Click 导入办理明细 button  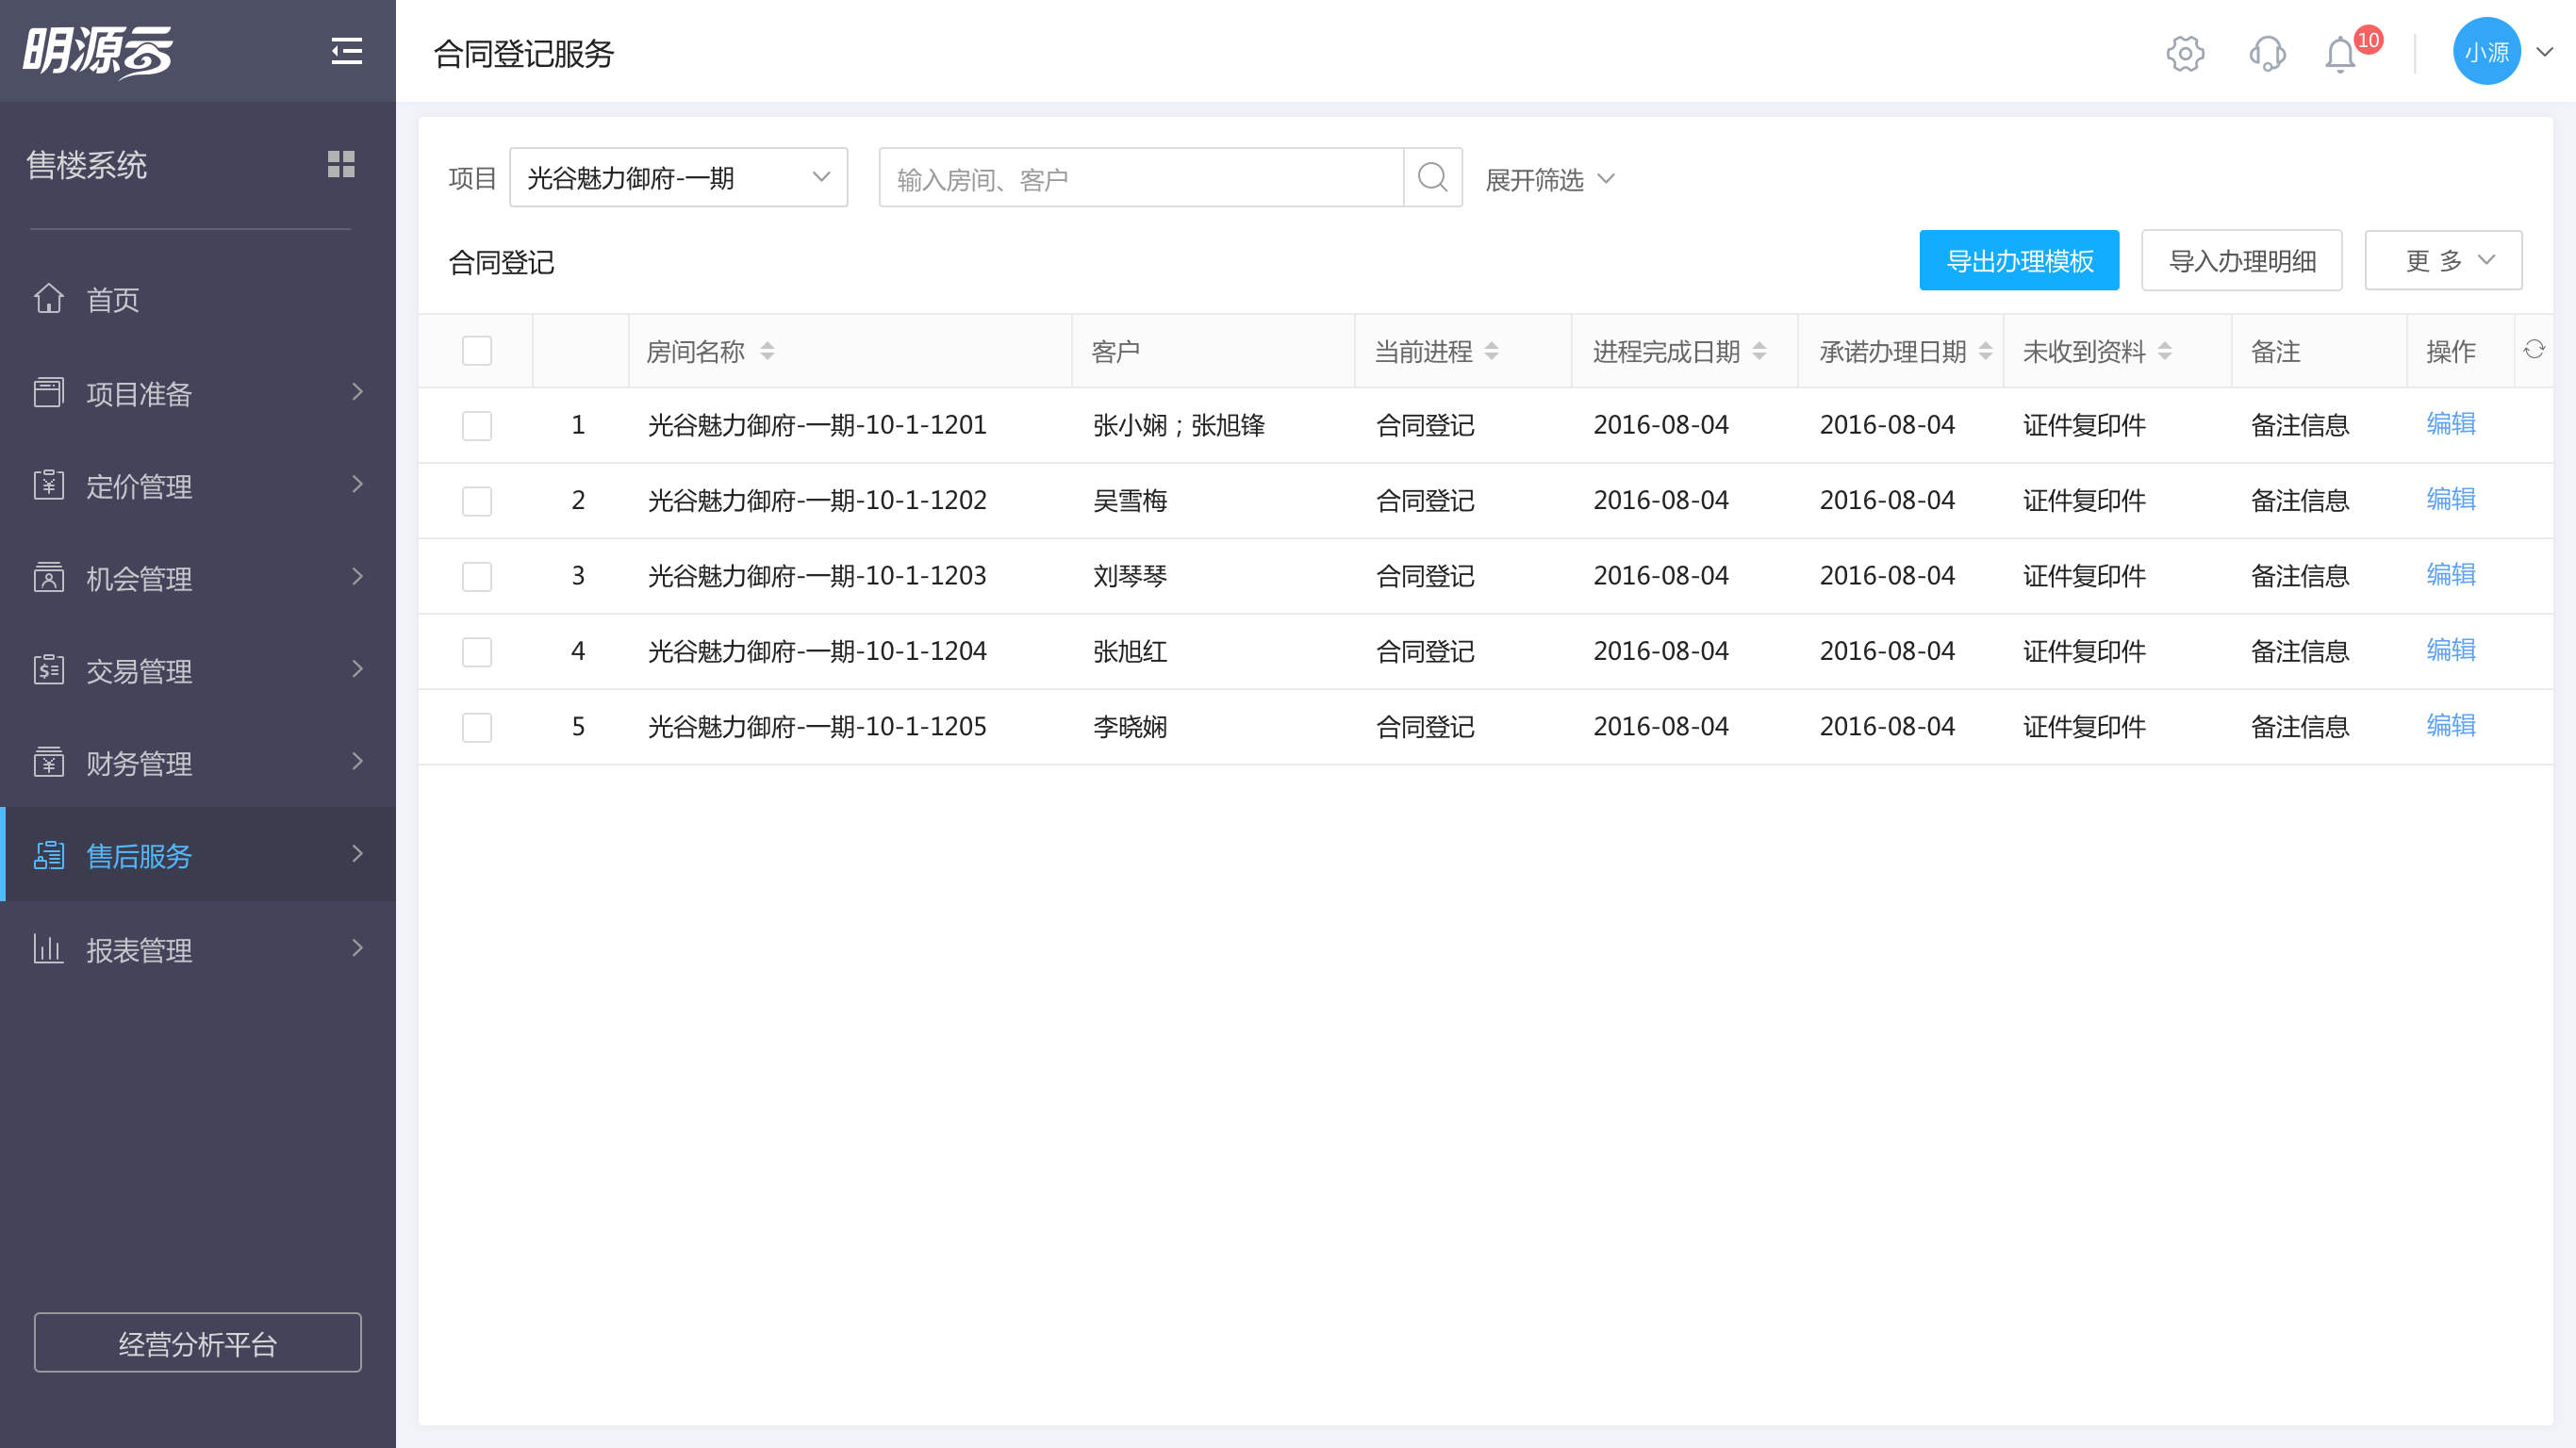pyautogui.click(x=2241, y=260)
